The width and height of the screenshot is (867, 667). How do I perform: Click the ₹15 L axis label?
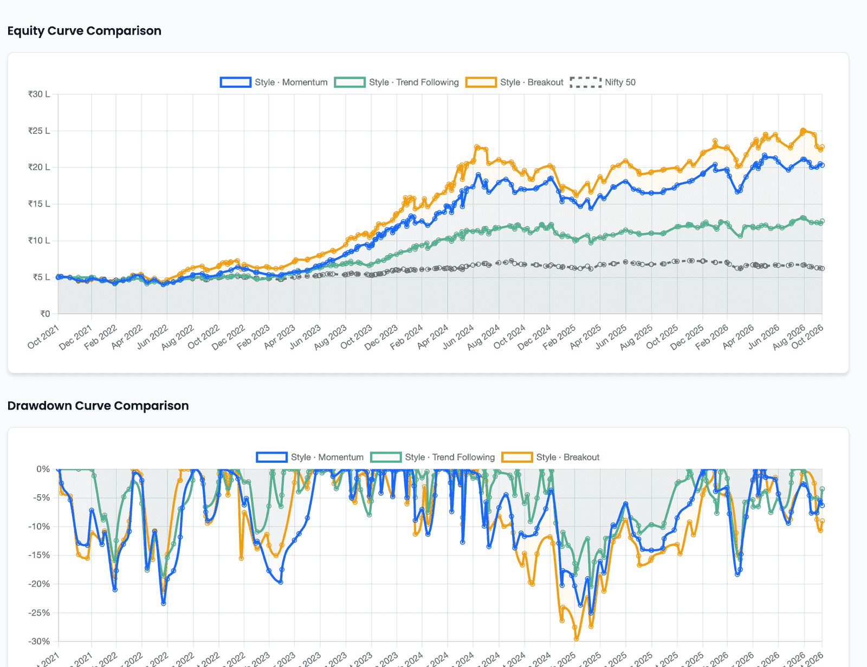click(x=39, y=204)
